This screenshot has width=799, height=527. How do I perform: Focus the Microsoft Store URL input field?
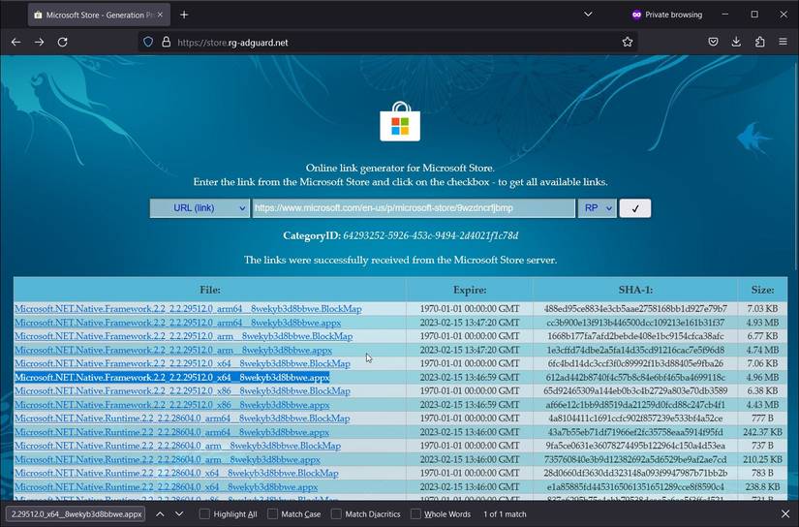(x=414, y=208)
